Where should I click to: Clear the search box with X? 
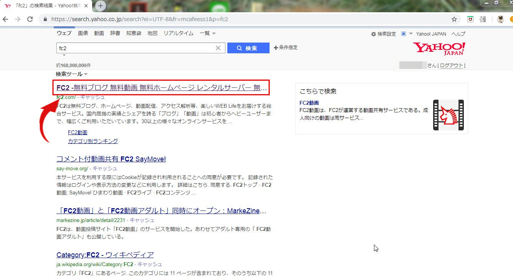coord(218,48)
